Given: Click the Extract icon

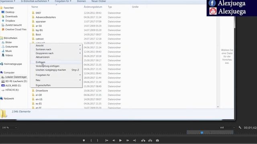Looking at the screenshot, I should tap(150, 140).
